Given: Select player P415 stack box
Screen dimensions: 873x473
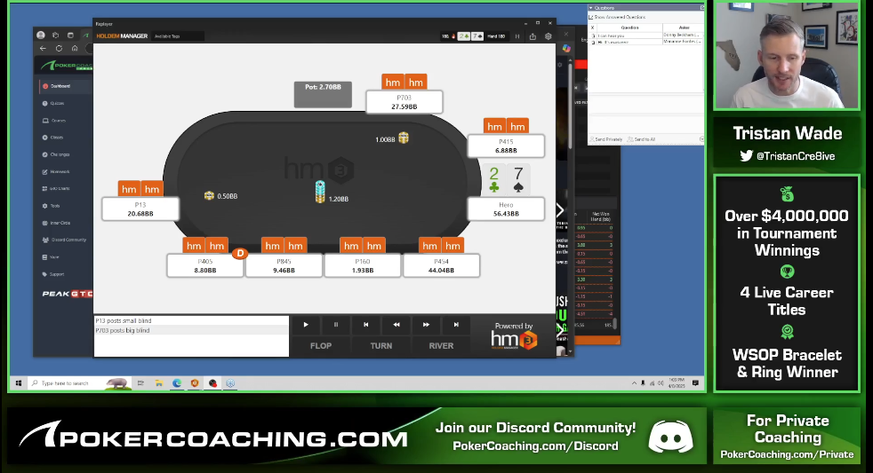Looking at the screenshot, I should pos(506,146).
